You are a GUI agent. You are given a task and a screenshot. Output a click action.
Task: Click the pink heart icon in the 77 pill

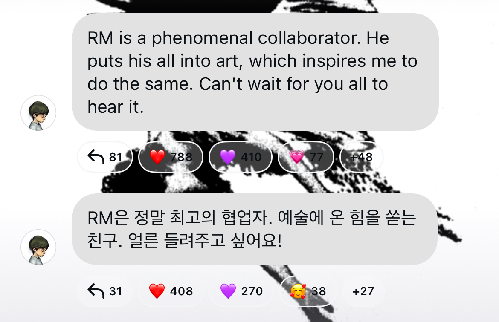(x=296, y=157)
